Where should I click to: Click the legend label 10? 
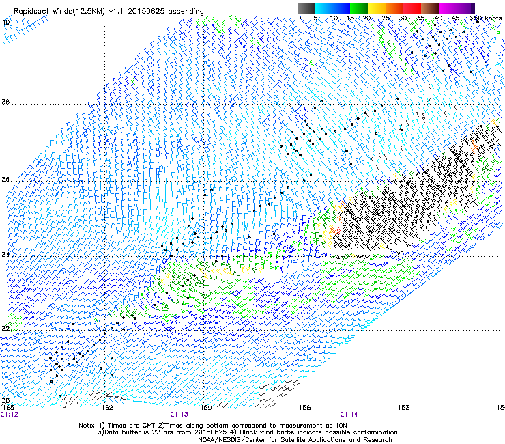click(334, 18)
